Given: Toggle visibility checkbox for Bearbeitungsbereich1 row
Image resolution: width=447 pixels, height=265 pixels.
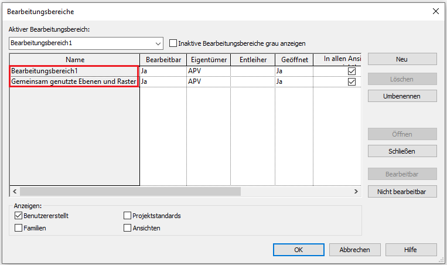Looking at the screenshot, I should [x=352, y=71].
